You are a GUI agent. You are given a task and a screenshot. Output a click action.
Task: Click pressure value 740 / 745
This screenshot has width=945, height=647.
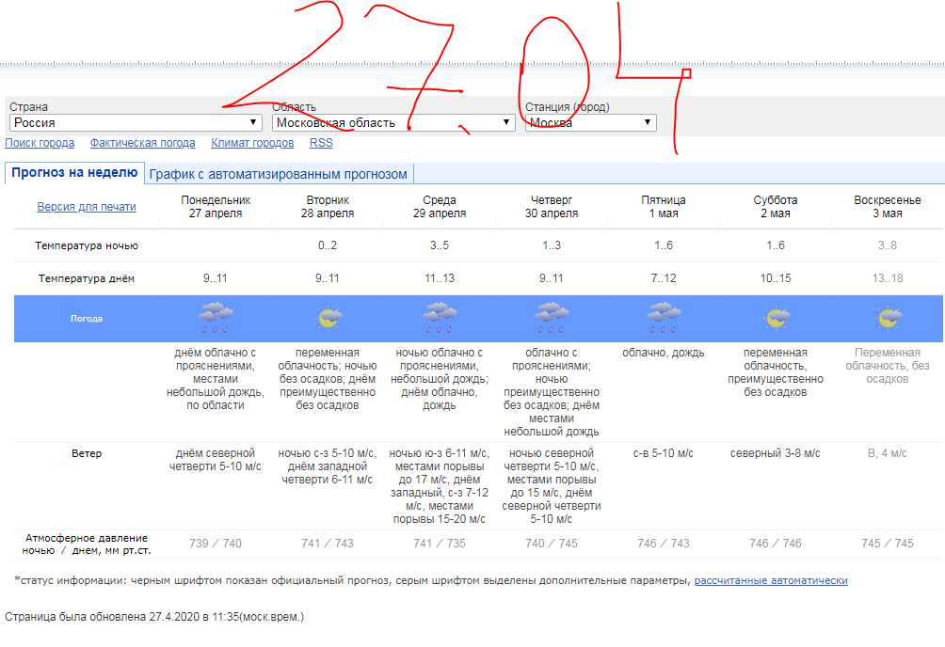pyautogui.click(x=552, y=544)
